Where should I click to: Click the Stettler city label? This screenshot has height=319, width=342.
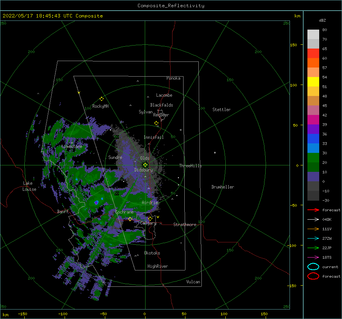(x=222, y=110)
